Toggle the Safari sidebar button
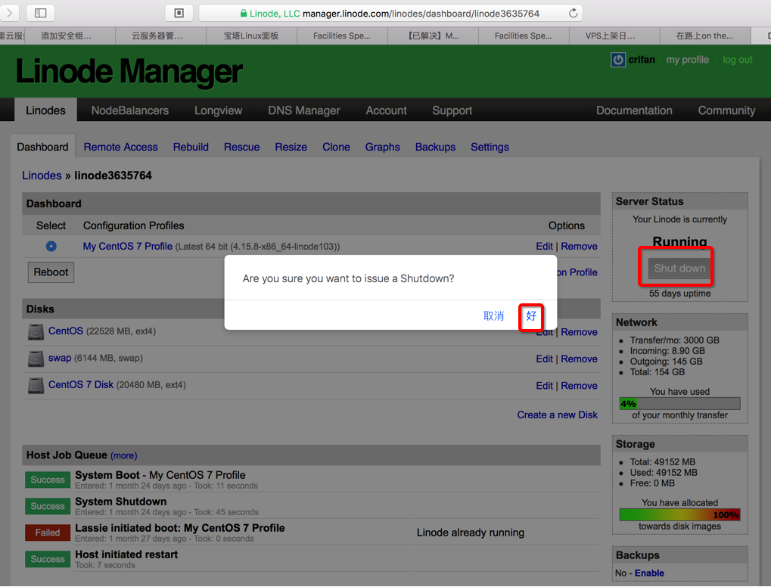 click(x=40, y=13)
